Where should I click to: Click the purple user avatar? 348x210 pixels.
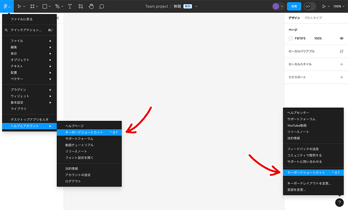[276, 6]
